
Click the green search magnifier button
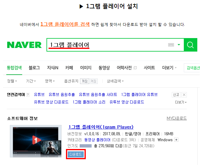click(190, 45)
